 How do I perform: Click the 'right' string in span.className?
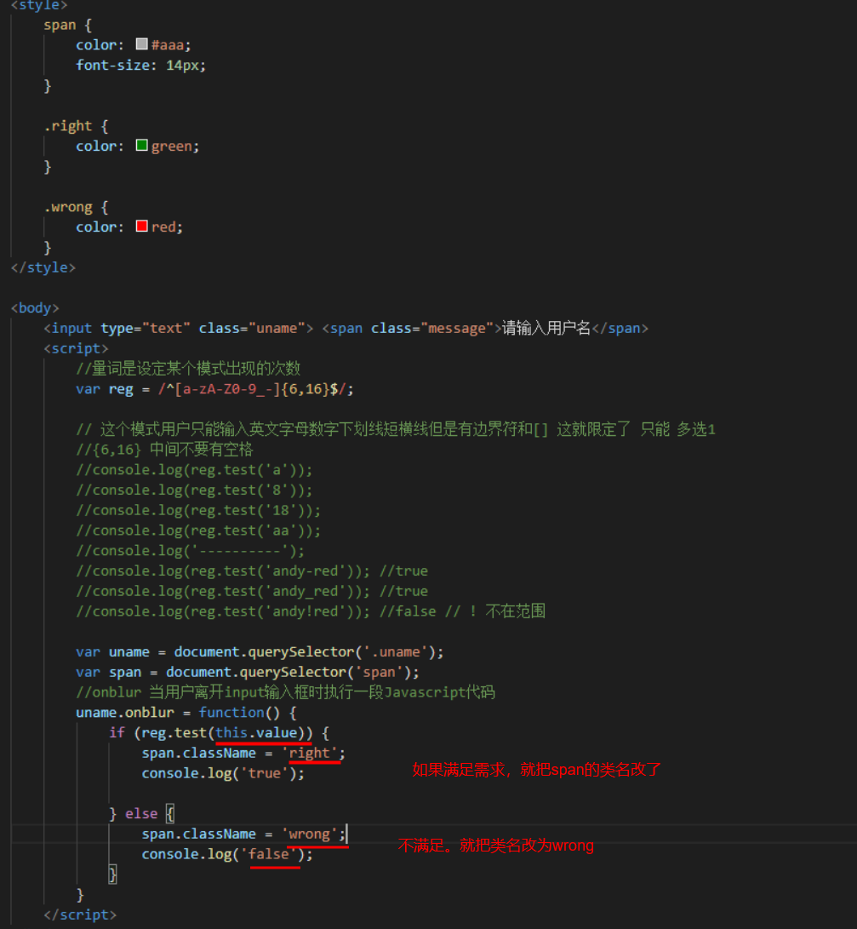coord(310,753)
